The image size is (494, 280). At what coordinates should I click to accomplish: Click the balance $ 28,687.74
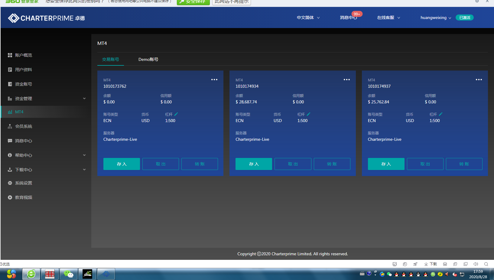246,102
